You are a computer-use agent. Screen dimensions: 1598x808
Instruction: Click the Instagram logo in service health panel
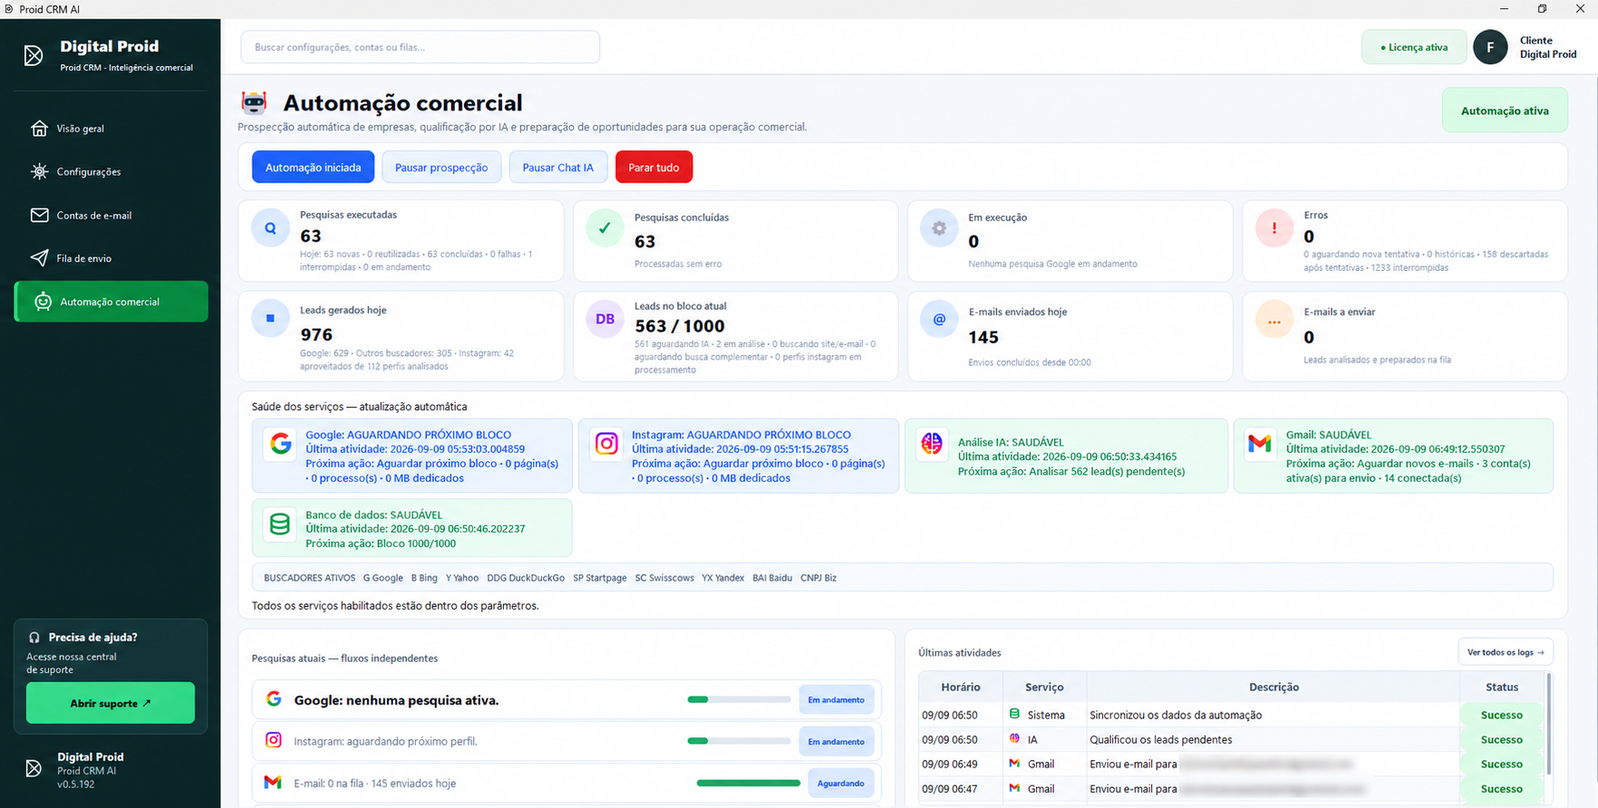[606, 444]
